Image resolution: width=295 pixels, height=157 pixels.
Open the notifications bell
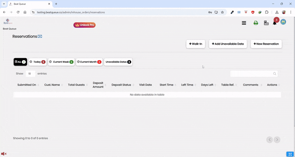coord(275,23)
